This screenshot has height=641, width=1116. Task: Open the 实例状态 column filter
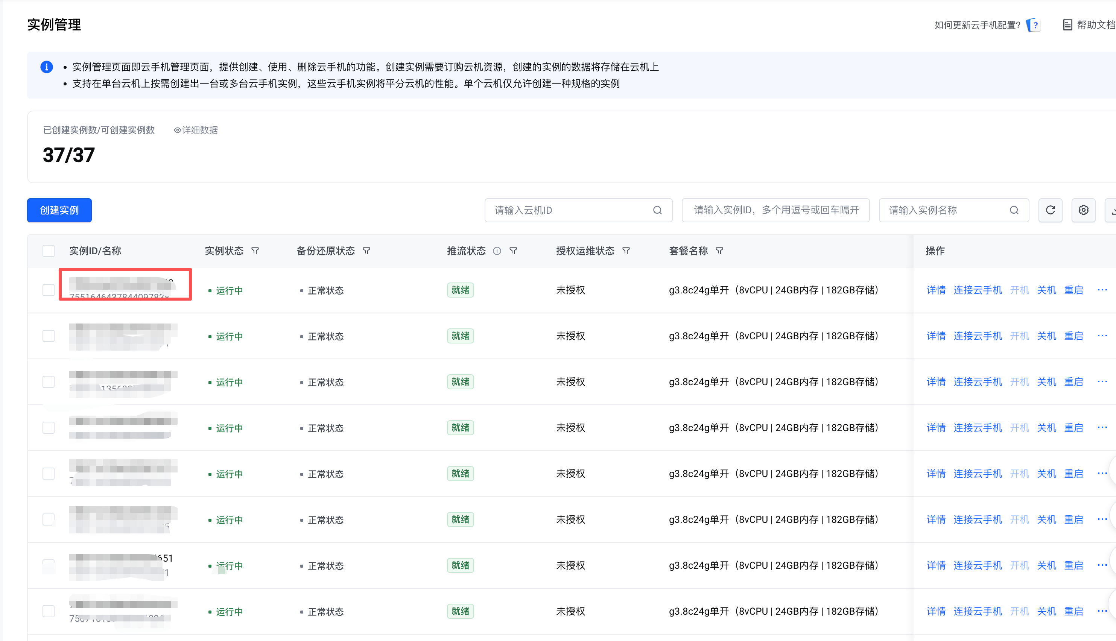[255, 251]
